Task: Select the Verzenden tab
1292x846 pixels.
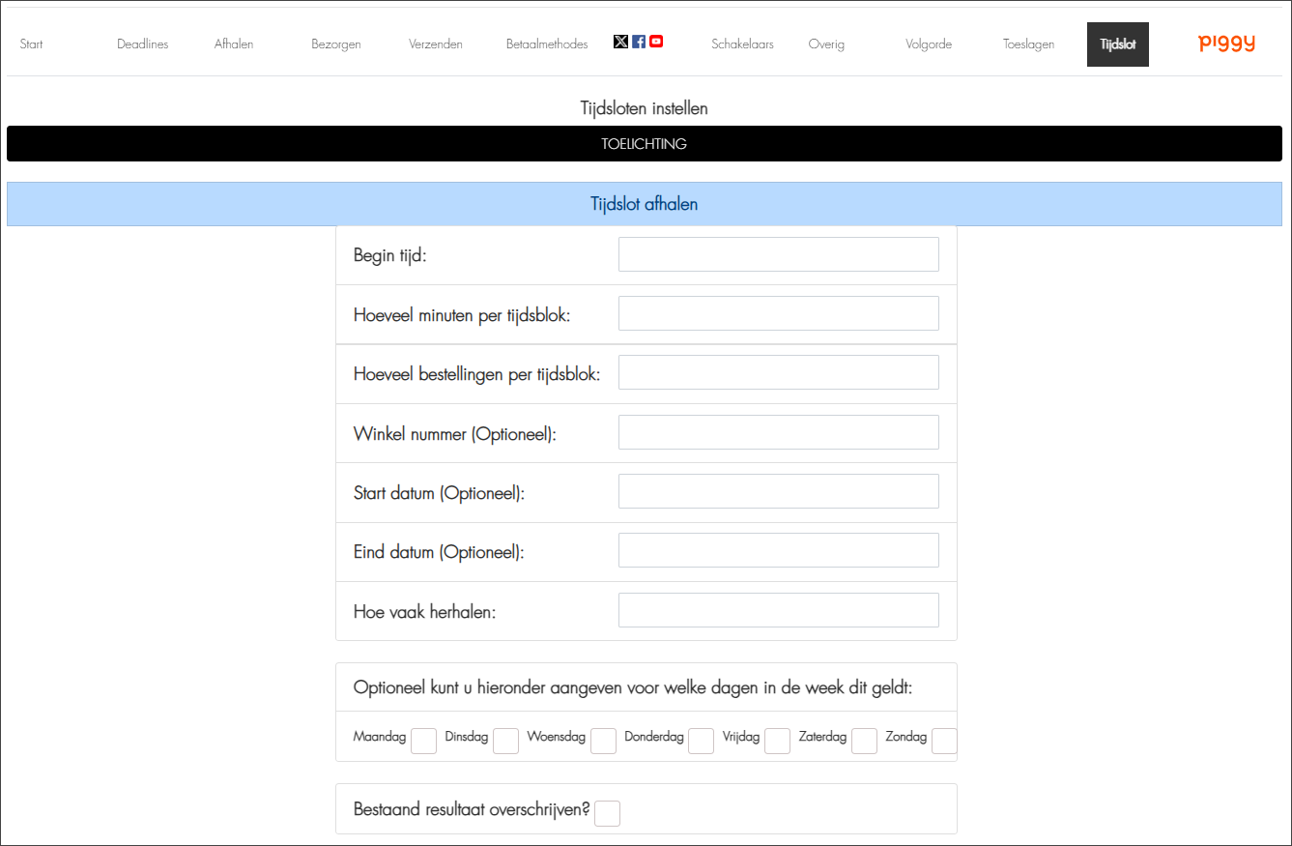Action: point(436,44)
